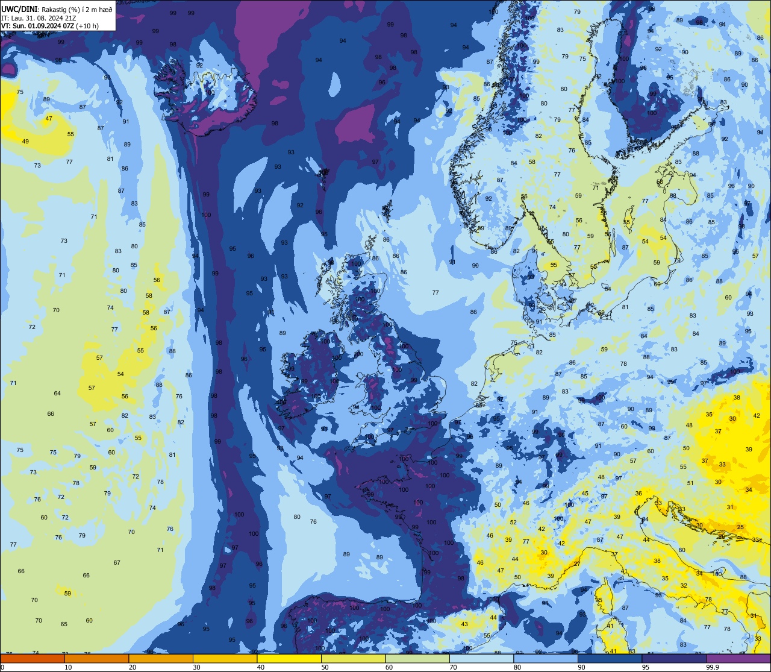
Task: Click the legend scale label 30
Action: [x=196, y=667]
